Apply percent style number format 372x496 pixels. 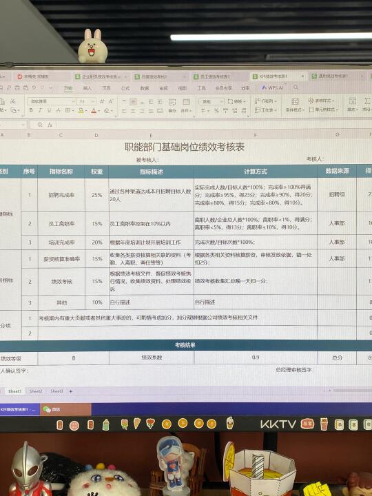pyautogui.click(x=216, y=110)
